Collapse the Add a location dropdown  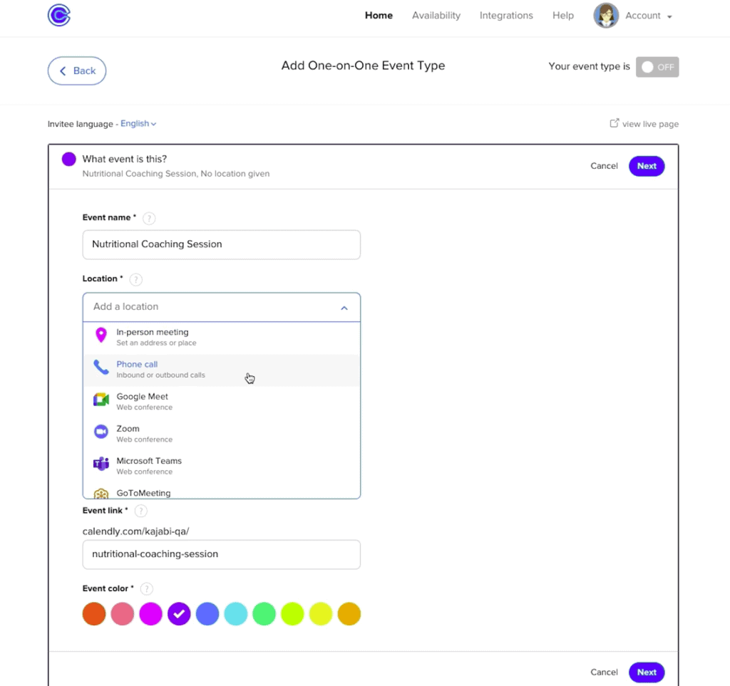344,308
